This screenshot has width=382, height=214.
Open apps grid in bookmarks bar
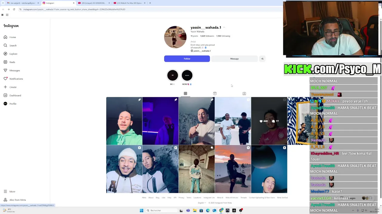coord(7,15)
